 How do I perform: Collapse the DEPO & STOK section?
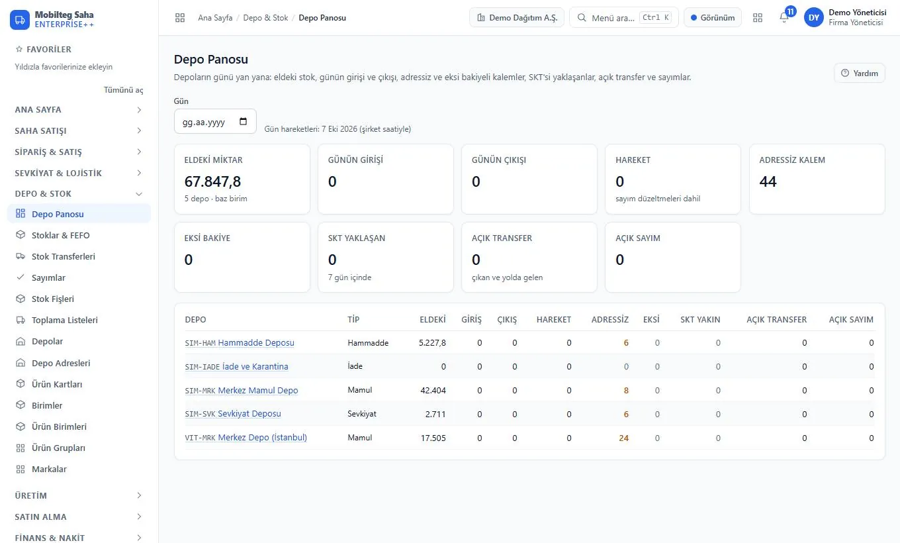click(79, 193)
